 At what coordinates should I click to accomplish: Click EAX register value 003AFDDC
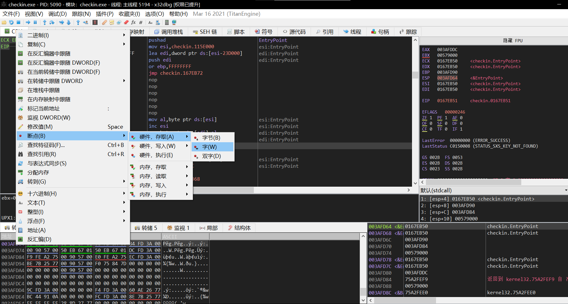pos(447,50)
